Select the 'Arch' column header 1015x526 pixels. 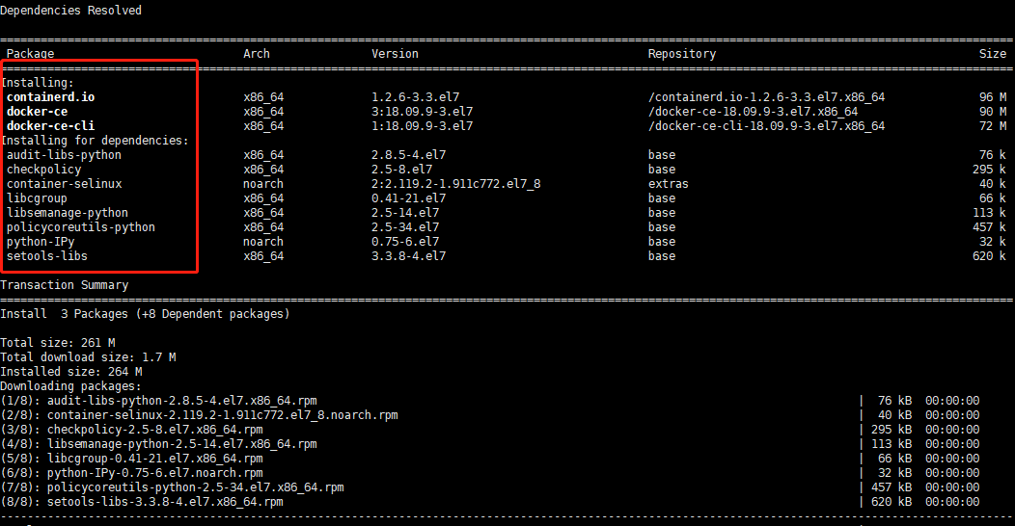(257, 54)
